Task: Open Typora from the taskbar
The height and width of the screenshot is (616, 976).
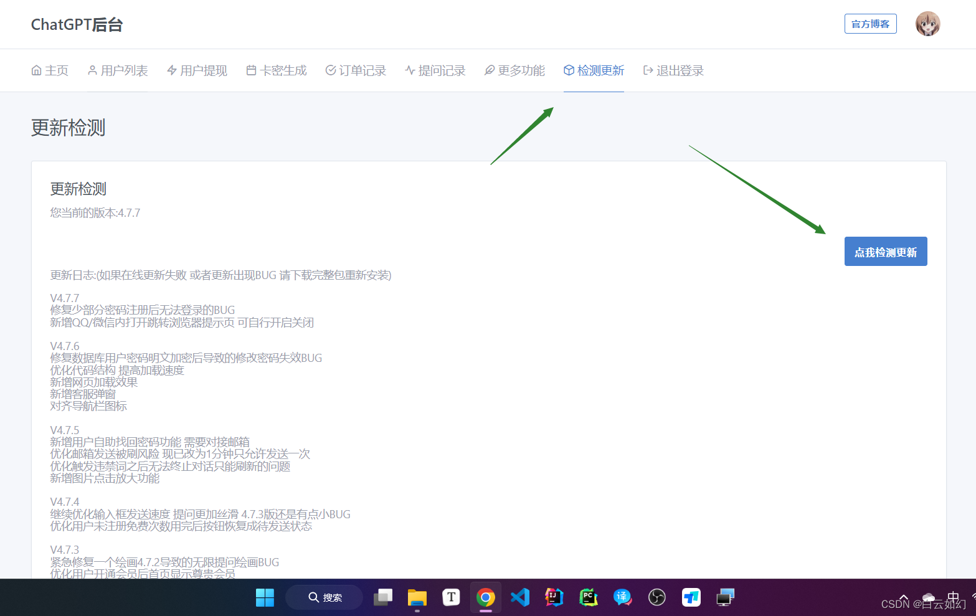Action: [x=451, y=597]
